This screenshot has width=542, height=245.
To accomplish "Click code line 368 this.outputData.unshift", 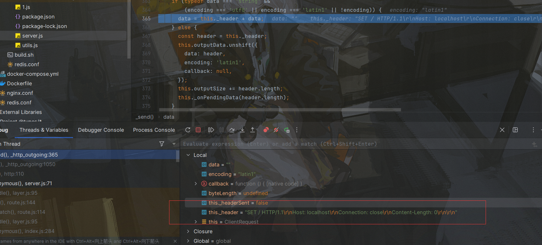I will 218,45.
